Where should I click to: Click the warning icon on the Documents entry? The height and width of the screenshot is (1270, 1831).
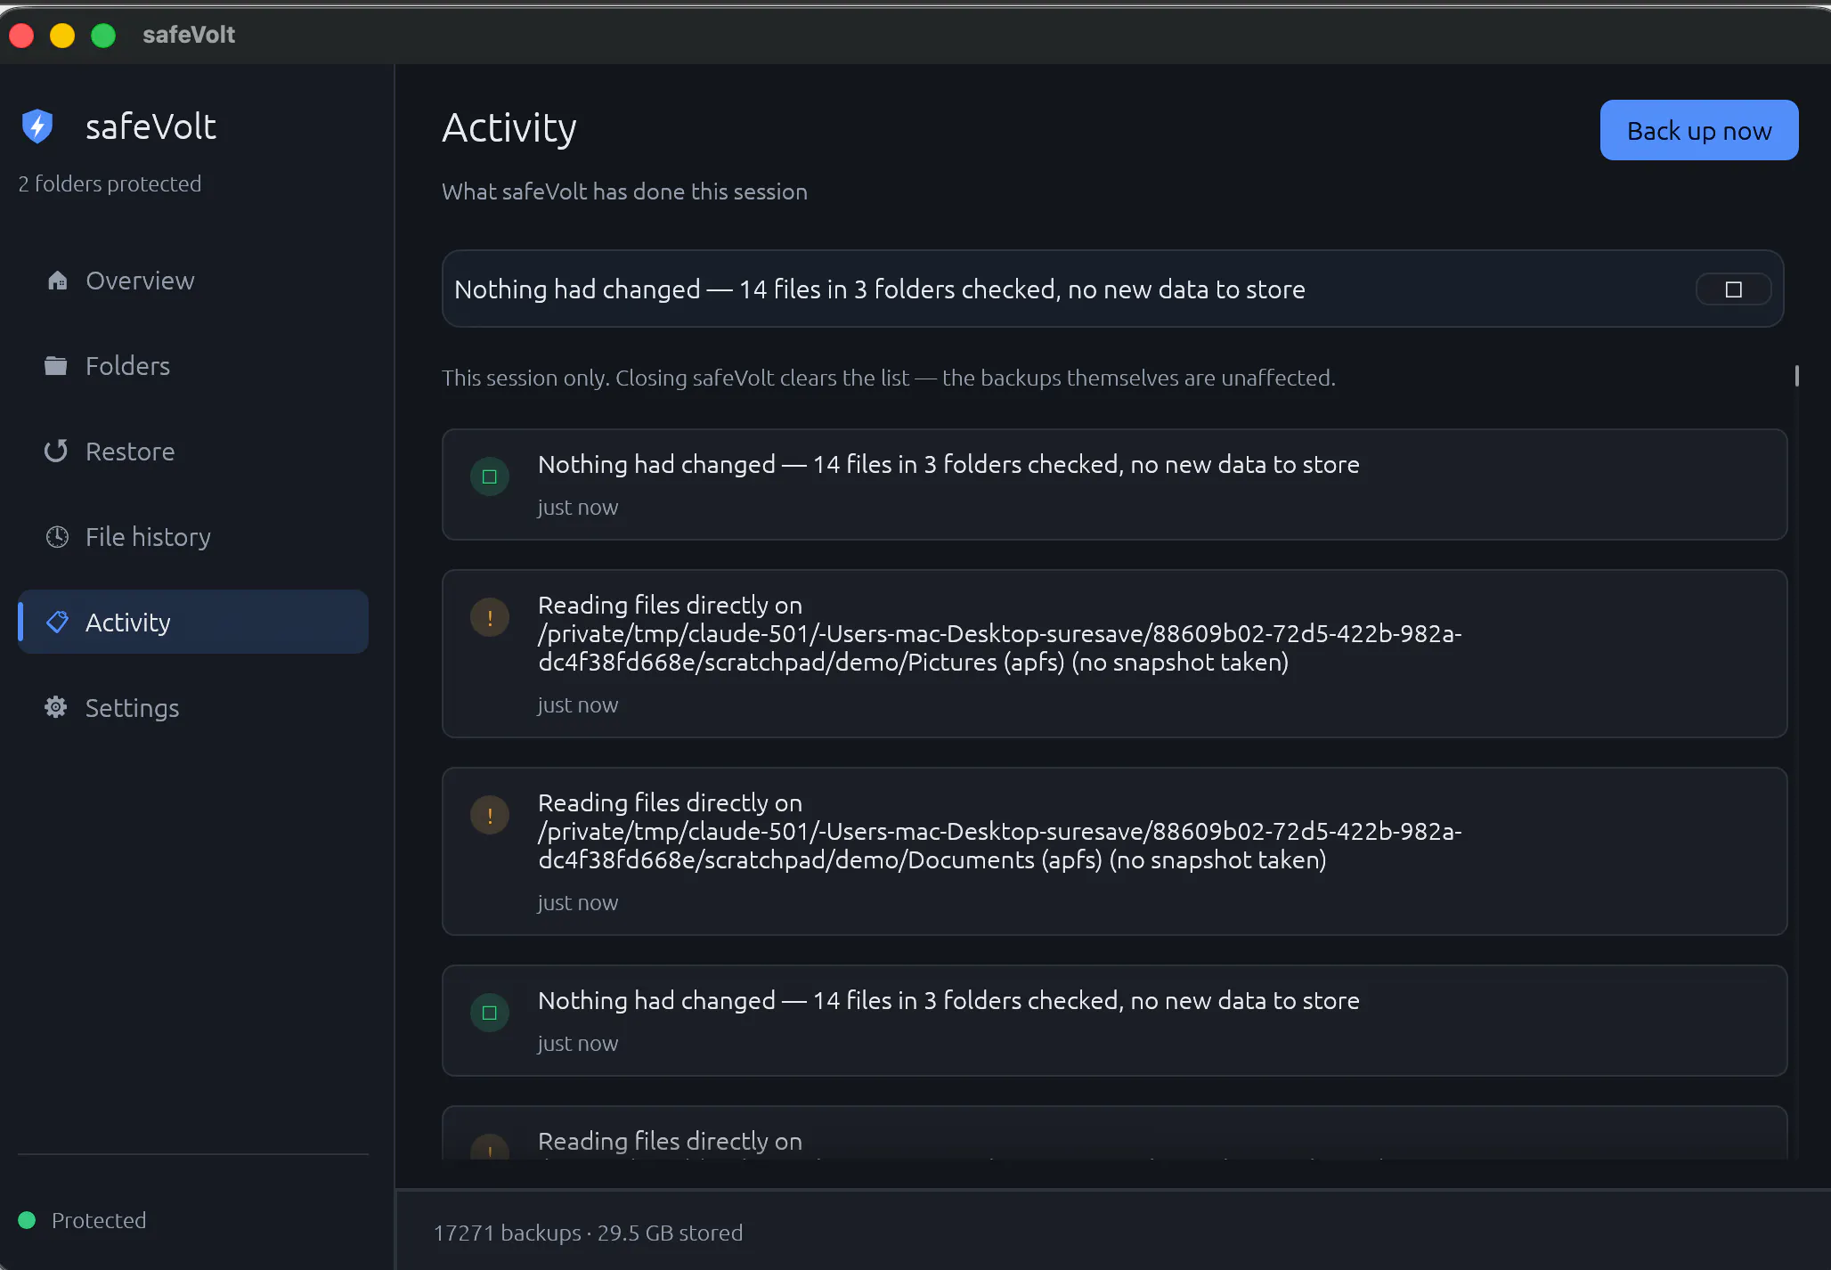(490, 815)
